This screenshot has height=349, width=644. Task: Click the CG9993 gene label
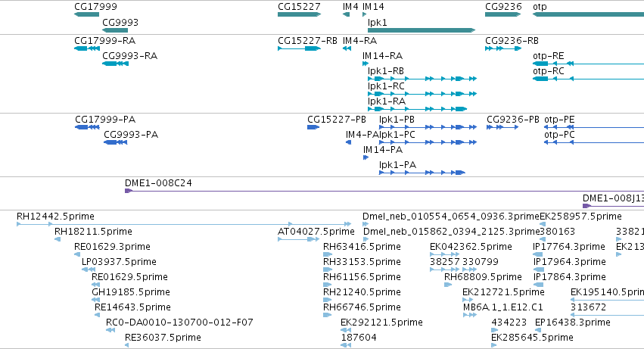pyautogui.click(x=120, y=22)
